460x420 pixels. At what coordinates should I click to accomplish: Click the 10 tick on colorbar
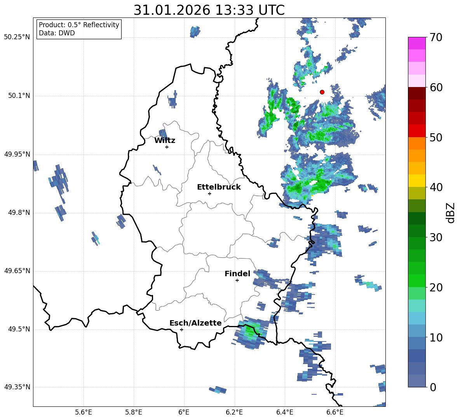(x=436, y=337)
